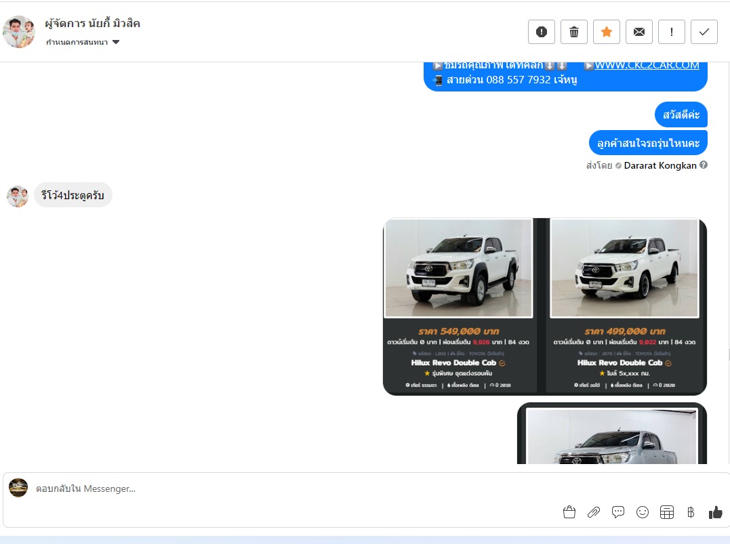Mark conversation as spam with exclamation circle icon
This screenshot has width=730, height=544.
[x=542, y=32]
